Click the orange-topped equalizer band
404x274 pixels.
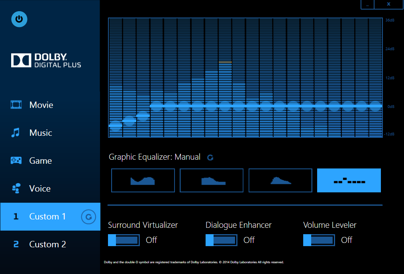point(226,63)
